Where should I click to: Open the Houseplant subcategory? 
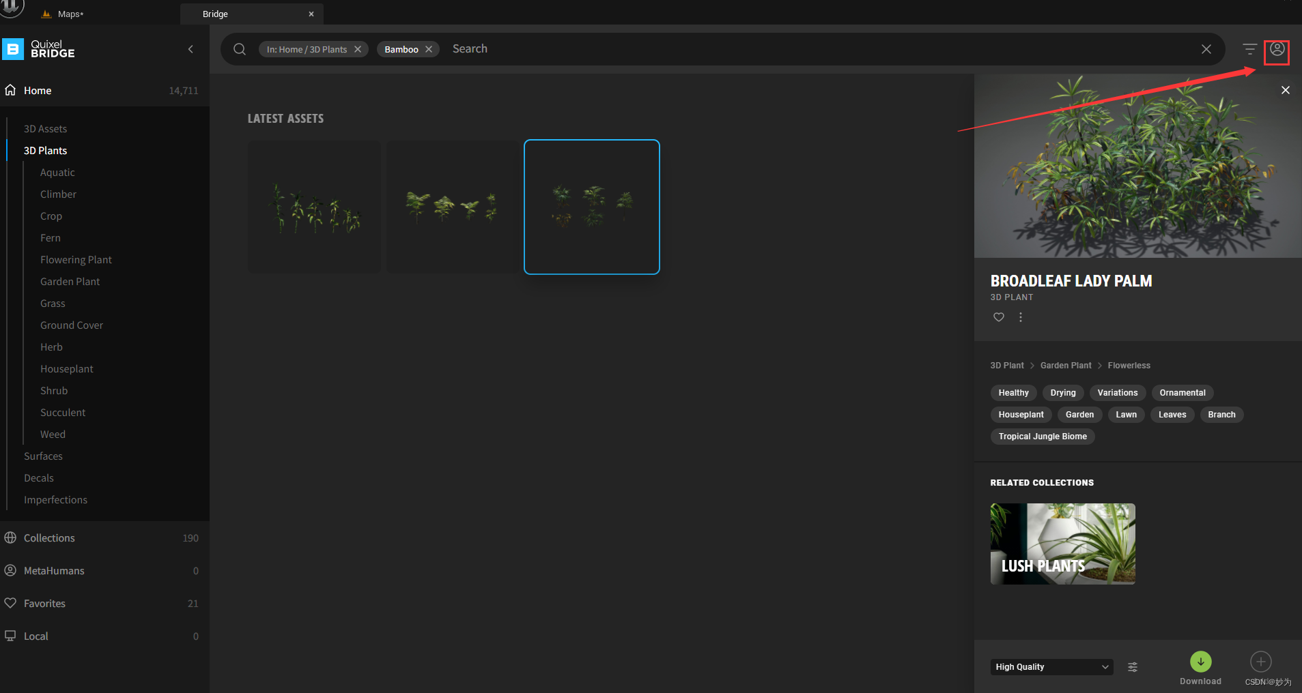pyautogui.click(x=67, y=369)
